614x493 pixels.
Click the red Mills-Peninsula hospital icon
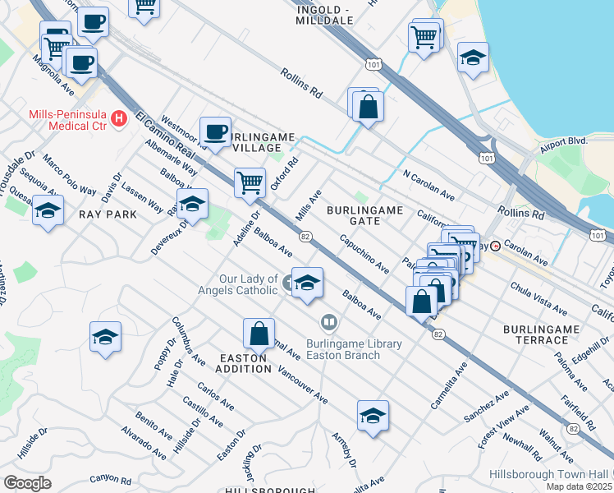119,120
